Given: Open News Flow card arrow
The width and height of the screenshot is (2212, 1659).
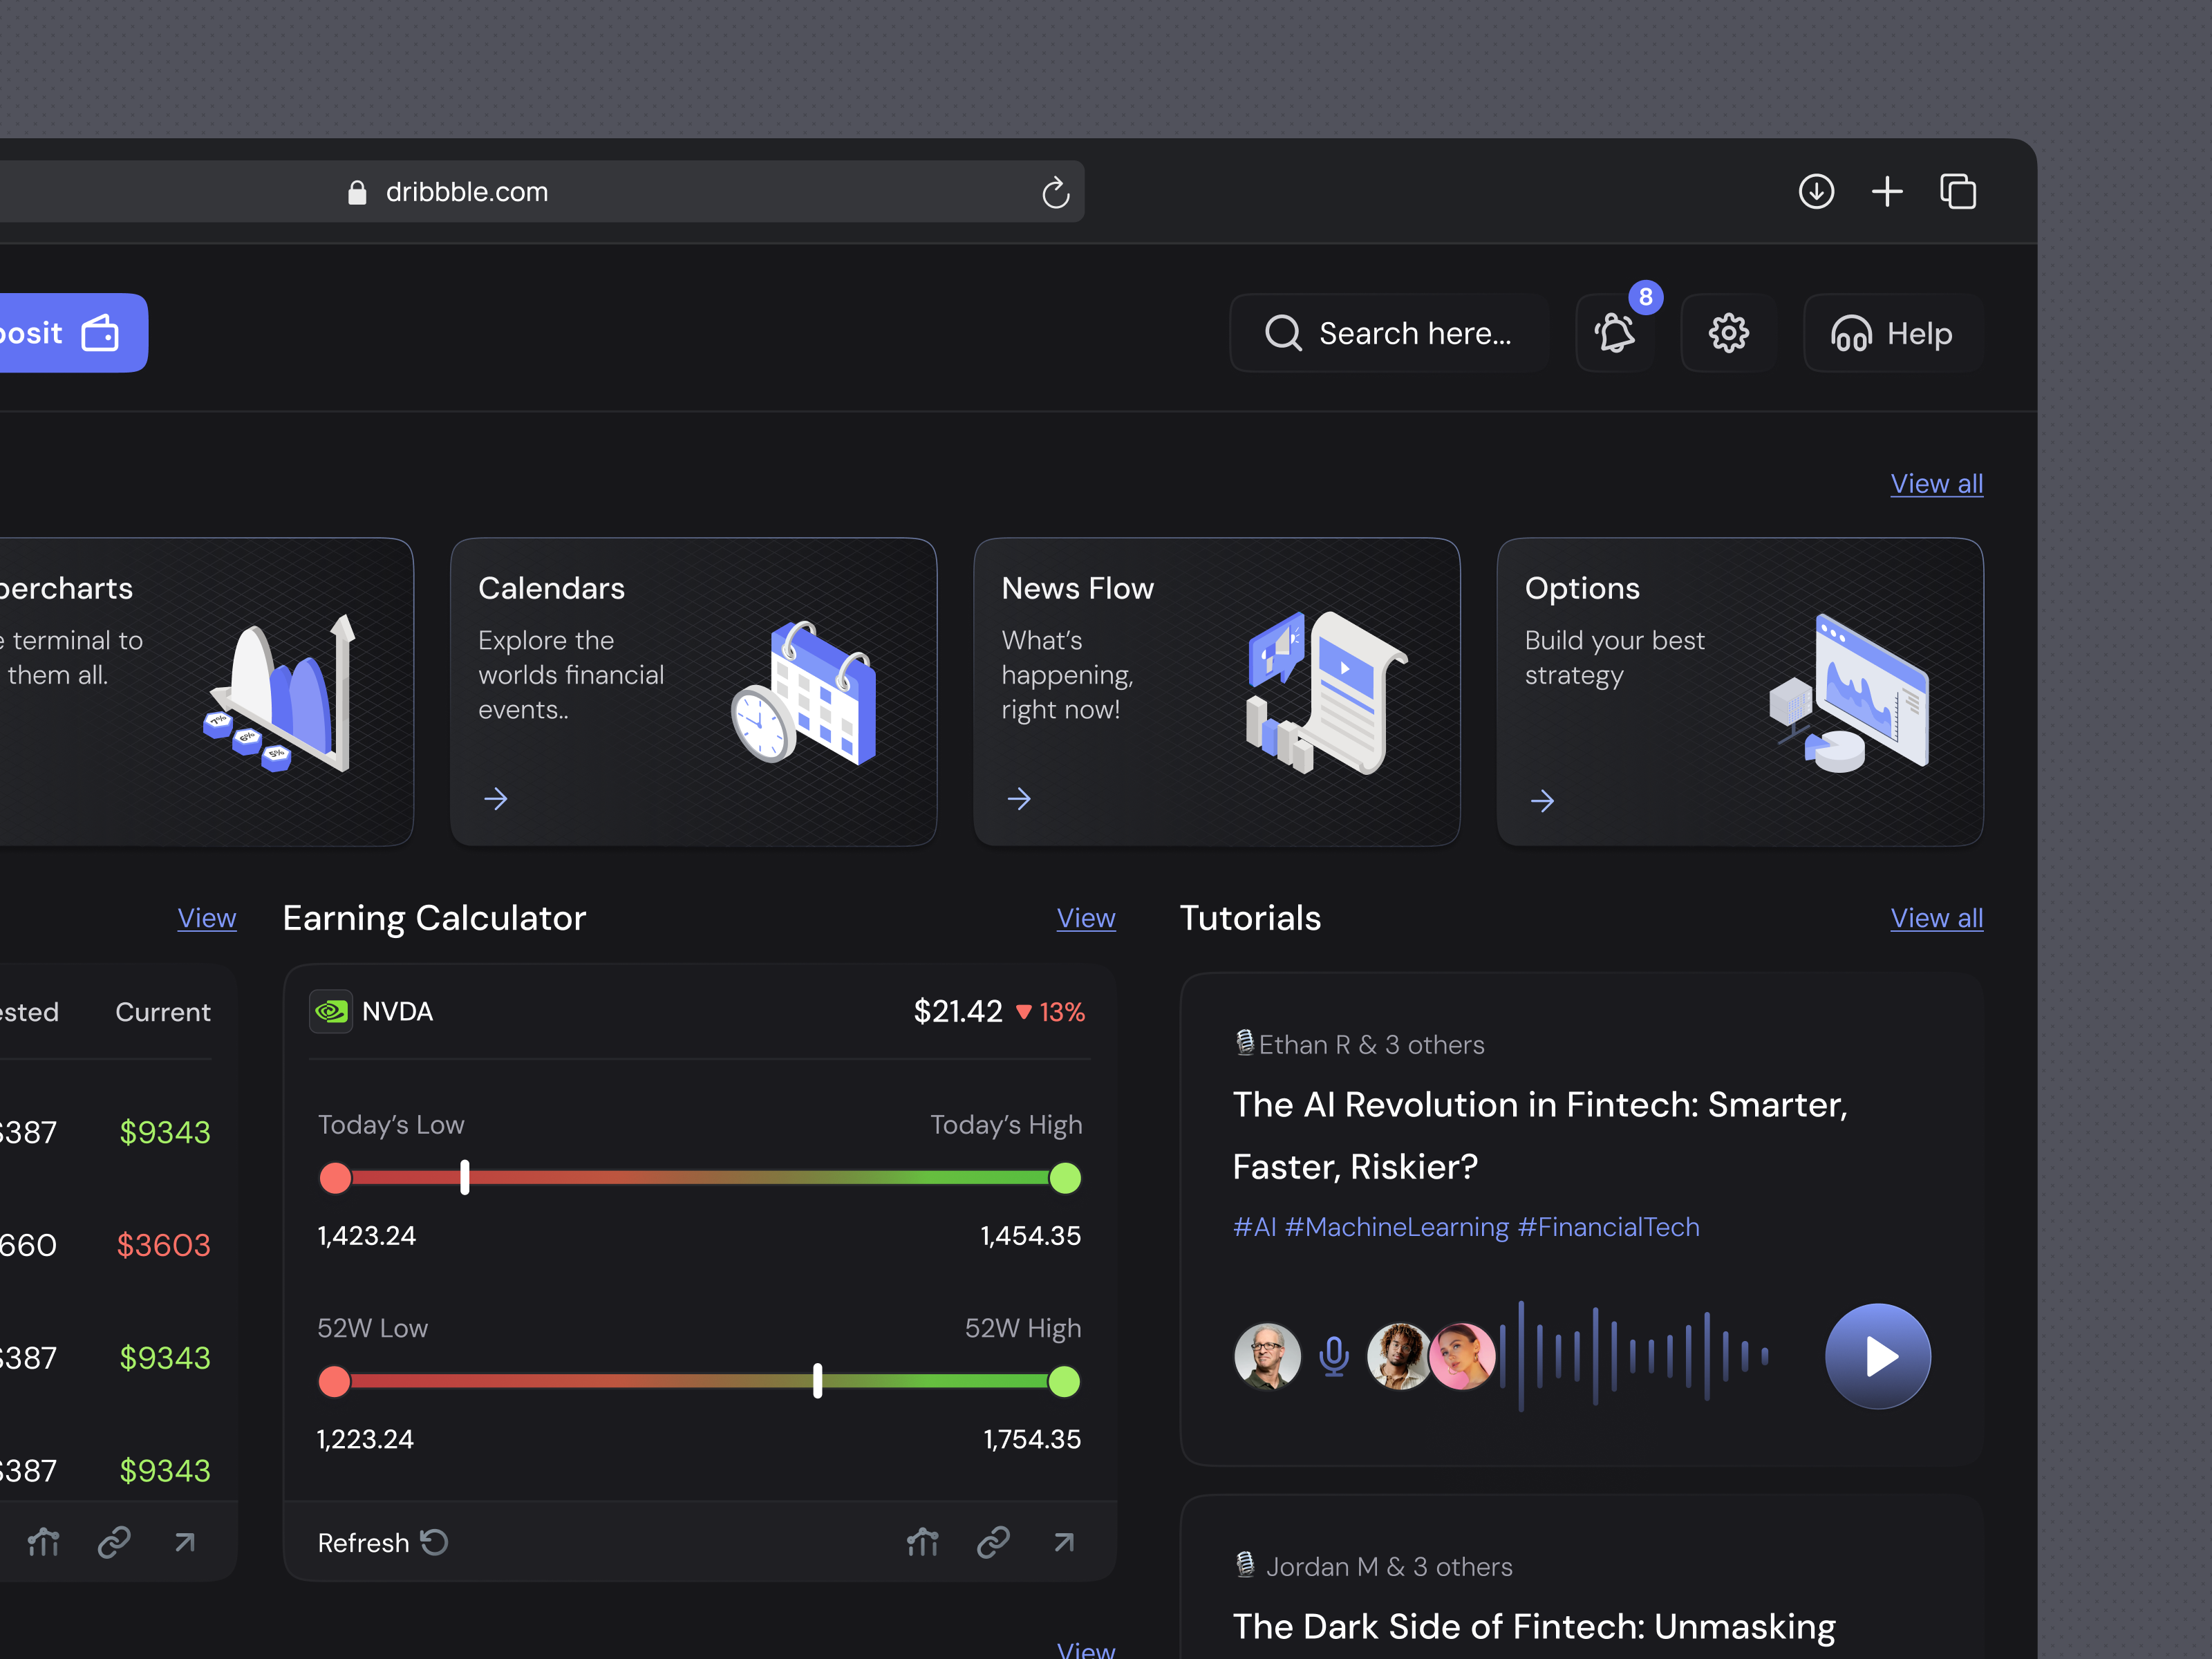Looking at the screenshot, I should click(x=1019, y=798).
